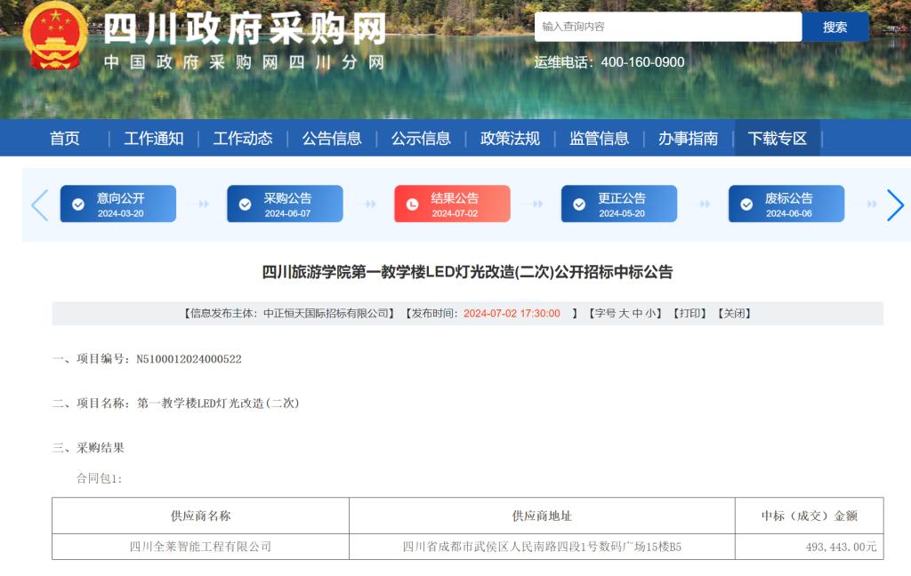Click the 供应商地址 column header
The width and height of the screenshot is (911, 576).
pos(542,516)
